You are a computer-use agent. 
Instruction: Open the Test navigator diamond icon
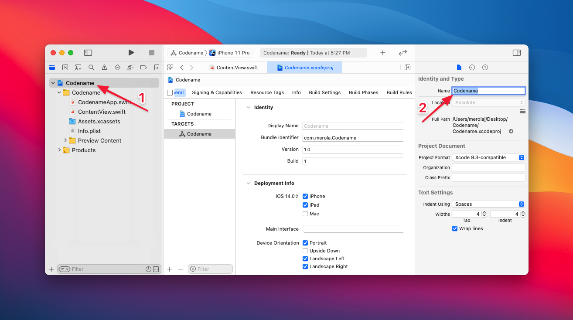click(117, 68)
